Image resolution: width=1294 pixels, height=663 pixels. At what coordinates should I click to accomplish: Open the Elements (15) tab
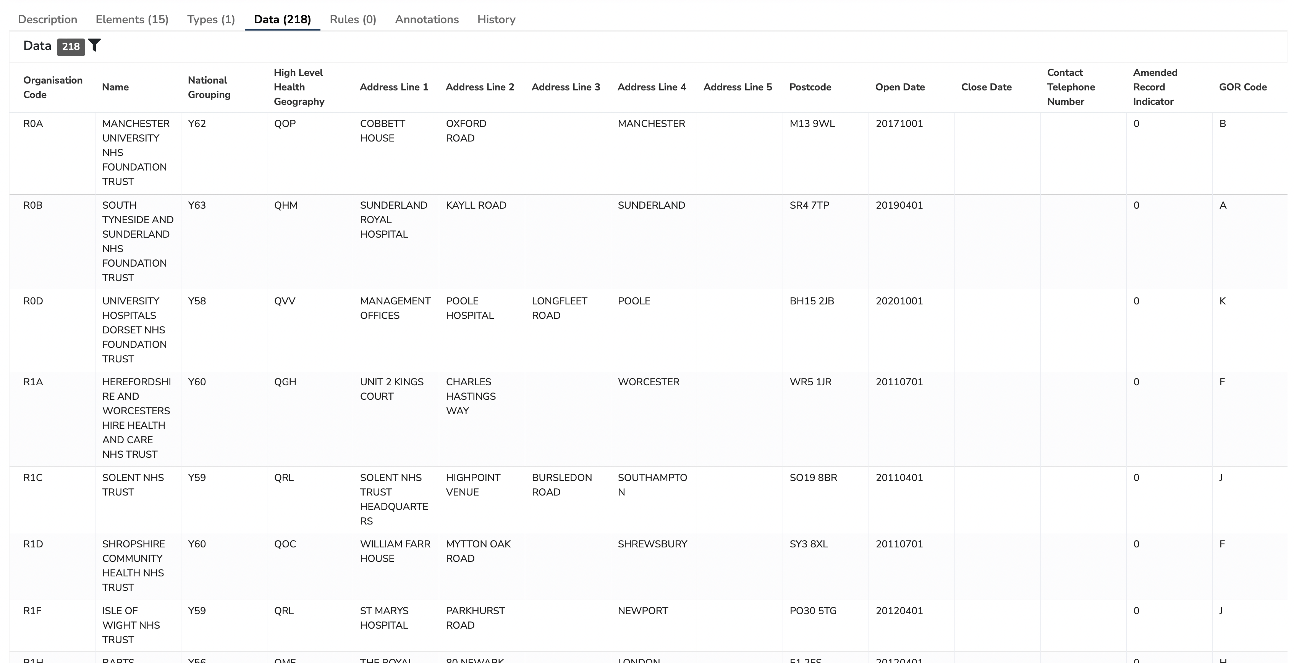pos(132,19)
